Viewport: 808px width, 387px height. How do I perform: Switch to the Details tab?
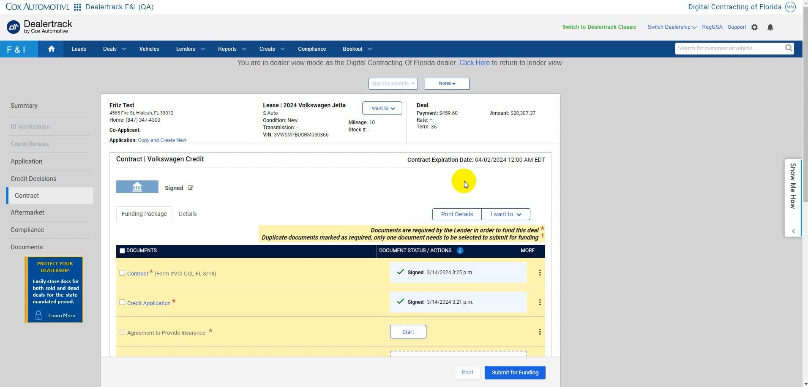(187, 214)
